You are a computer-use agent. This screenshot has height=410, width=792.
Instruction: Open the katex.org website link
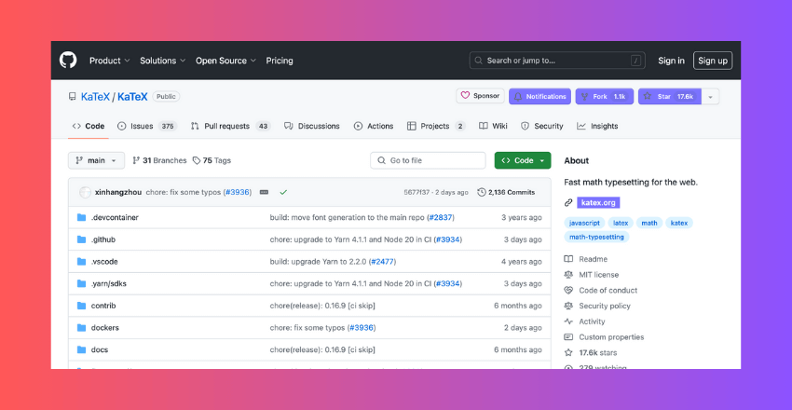click(x=598, y=203)
